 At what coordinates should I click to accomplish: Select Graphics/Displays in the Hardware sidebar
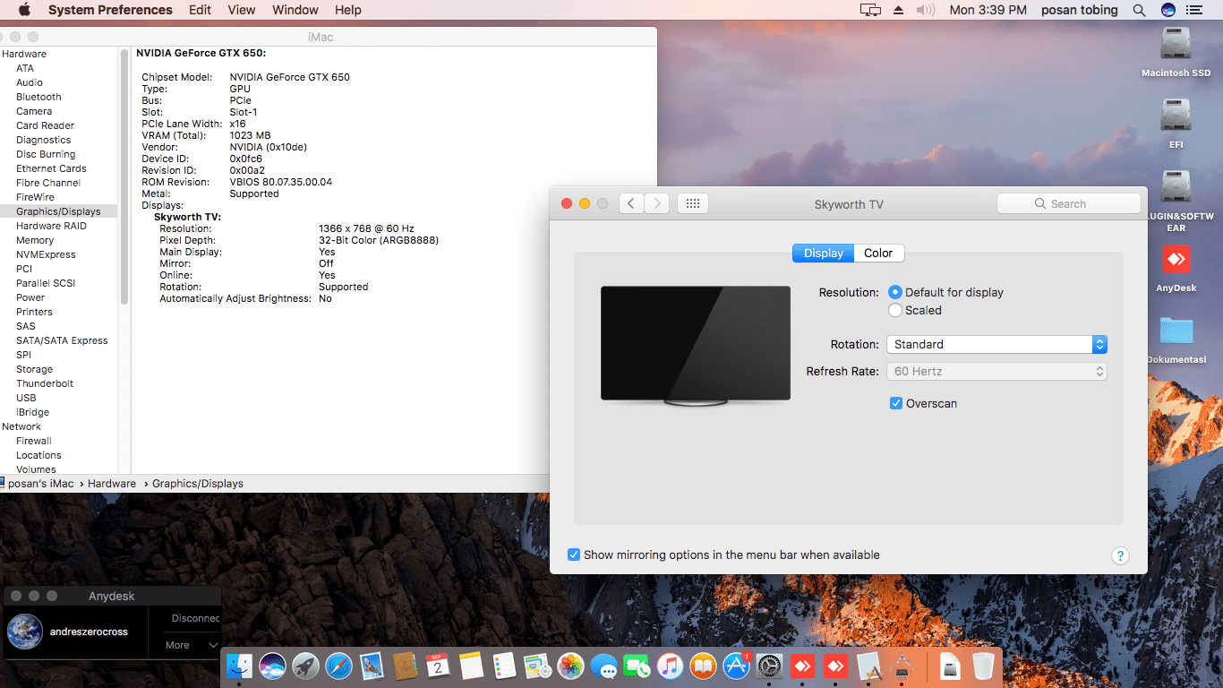click(58, 211)
